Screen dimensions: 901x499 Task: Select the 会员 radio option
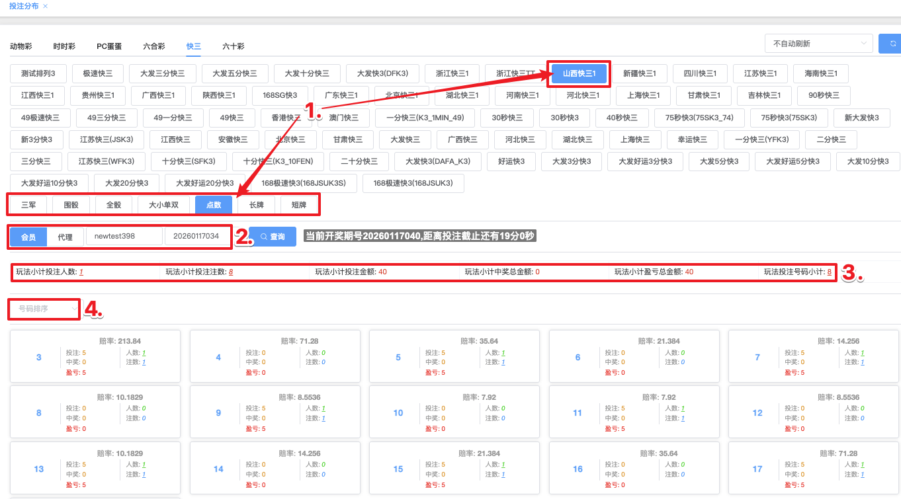pos(28,237)
